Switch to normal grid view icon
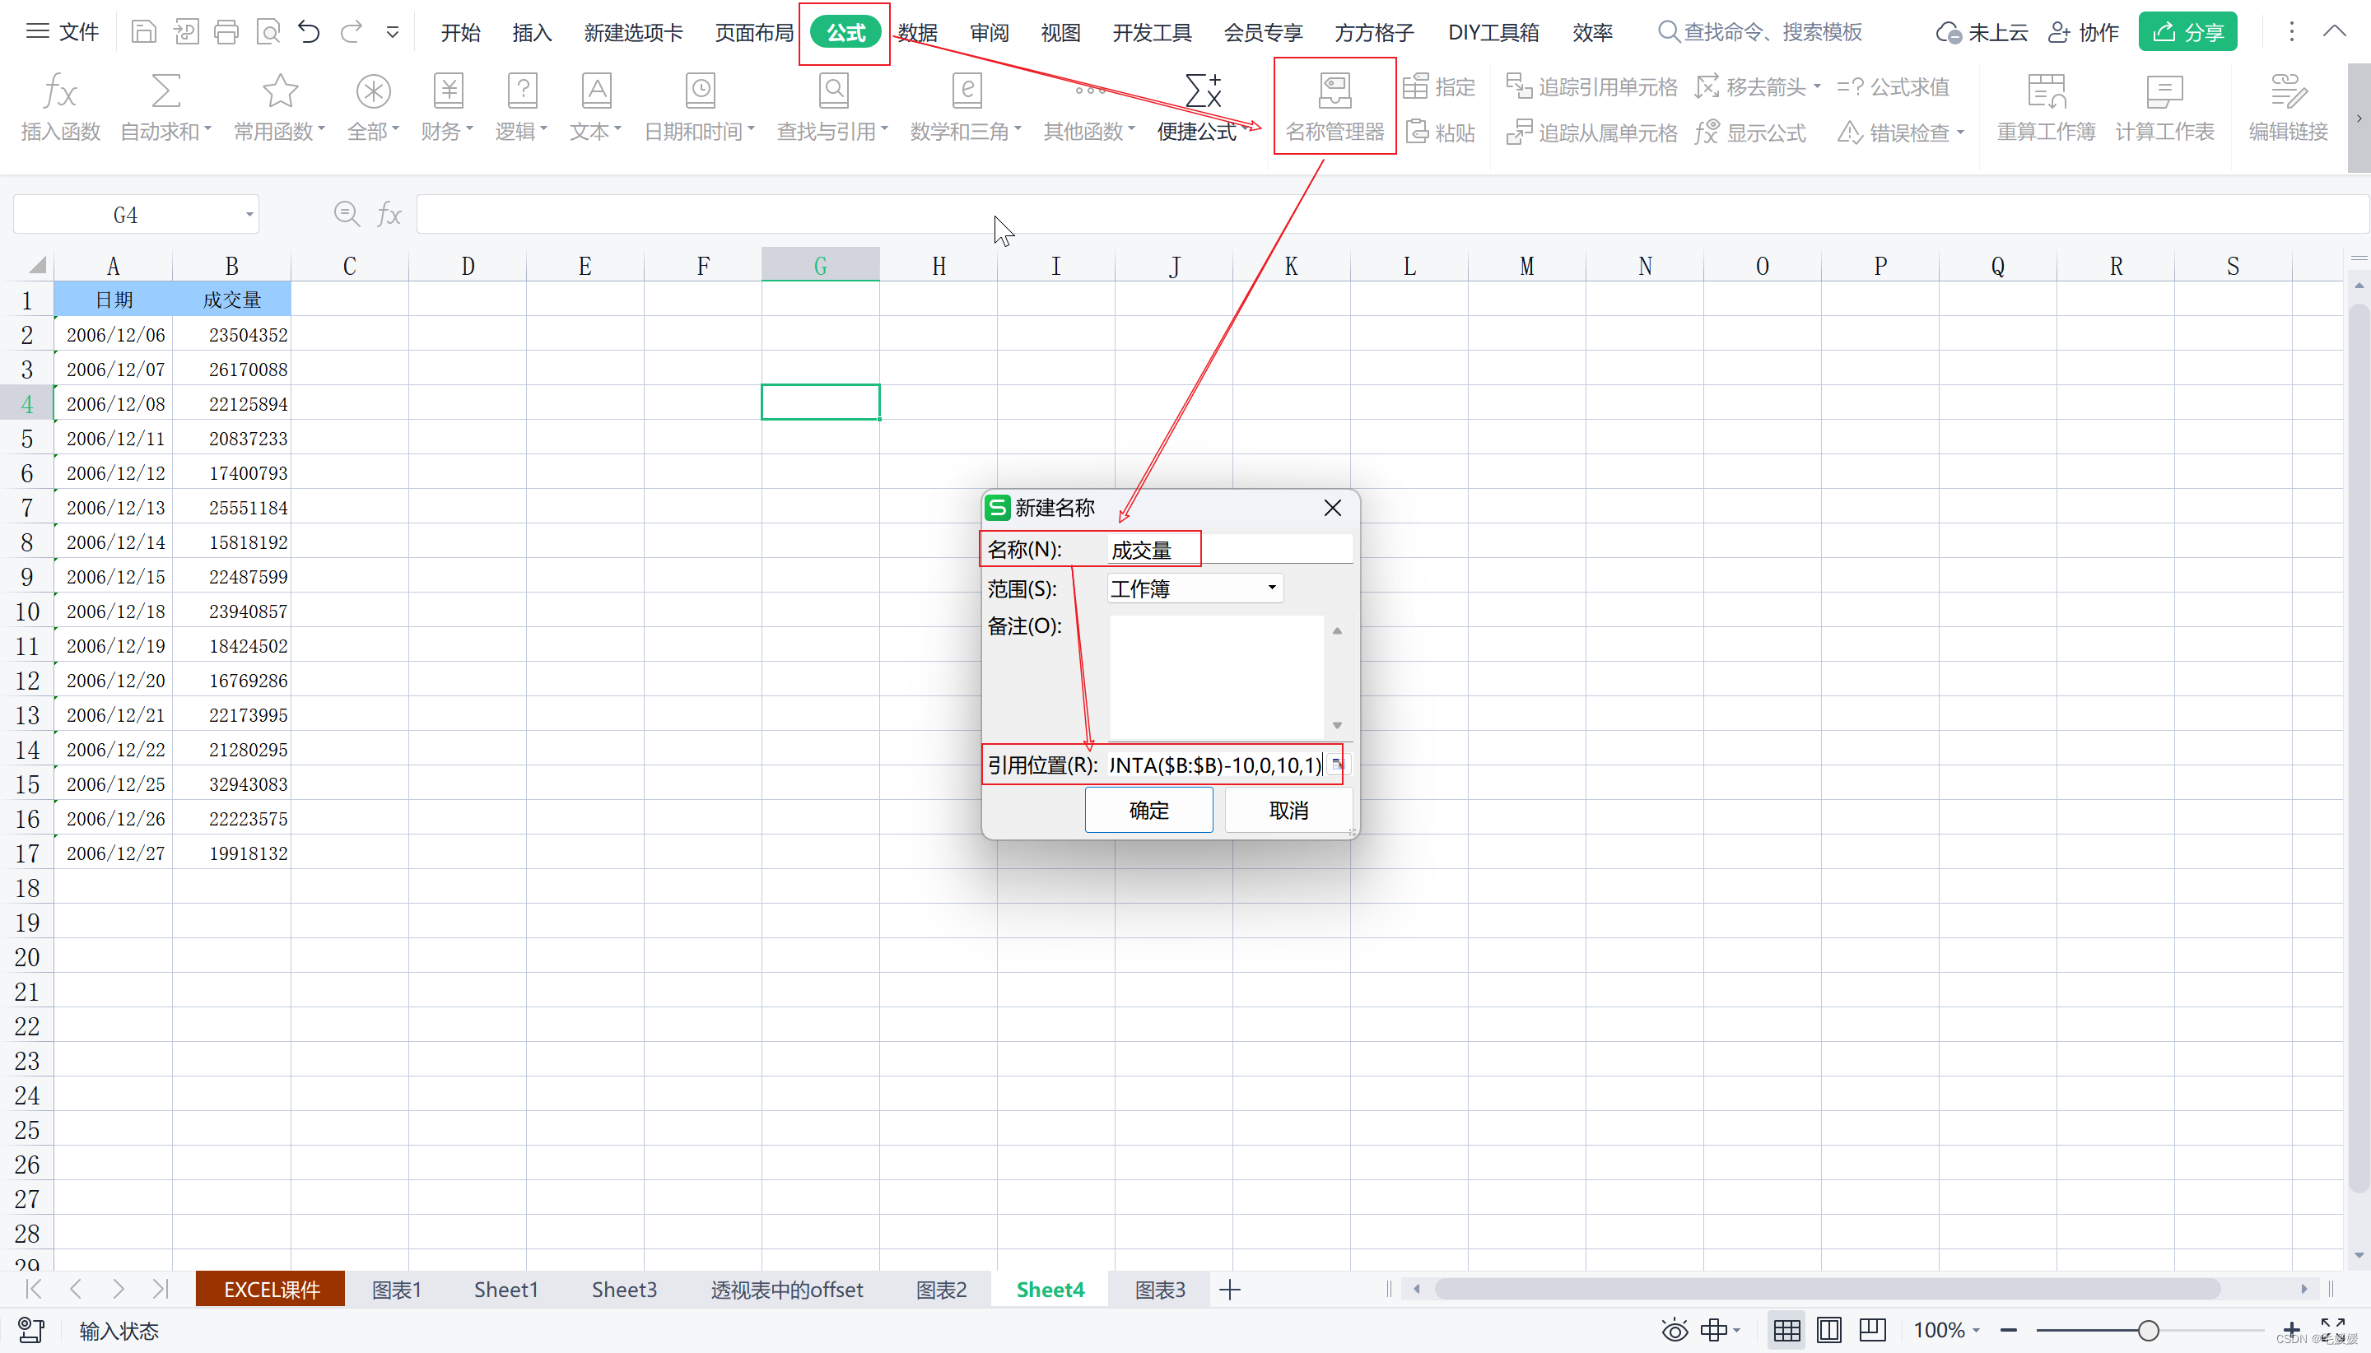The image size is (2371, 1353). (x=1786, y=1331)
